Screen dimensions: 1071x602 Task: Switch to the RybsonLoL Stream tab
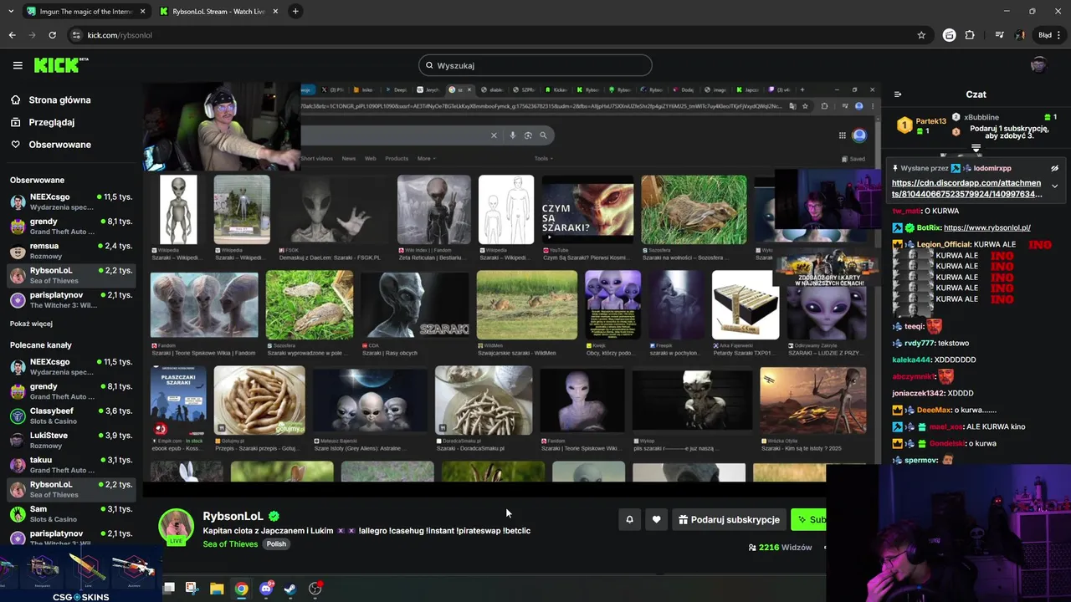218,12
